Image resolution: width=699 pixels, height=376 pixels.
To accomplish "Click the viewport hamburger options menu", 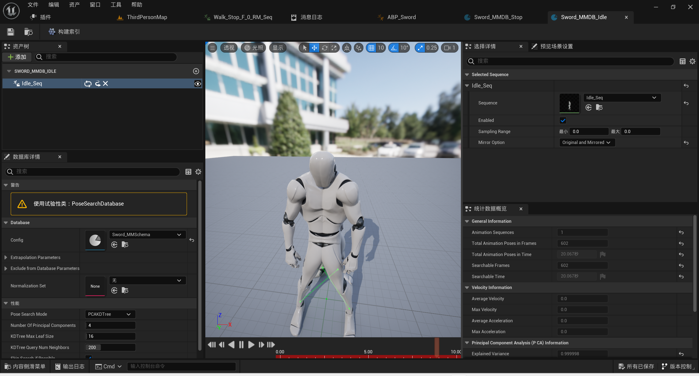I will [x=212, y=48].
